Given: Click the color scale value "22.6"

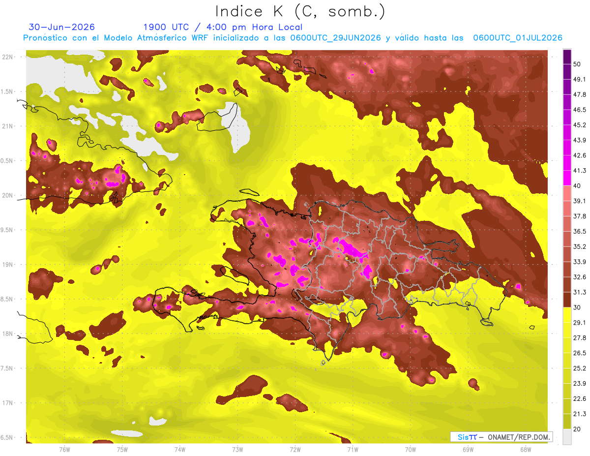Looking at the screenshot, I should point(579,399).
